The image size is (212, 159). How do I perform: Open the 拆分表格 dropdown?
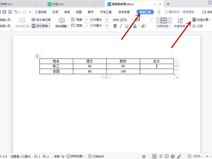(x=41, y=26)
